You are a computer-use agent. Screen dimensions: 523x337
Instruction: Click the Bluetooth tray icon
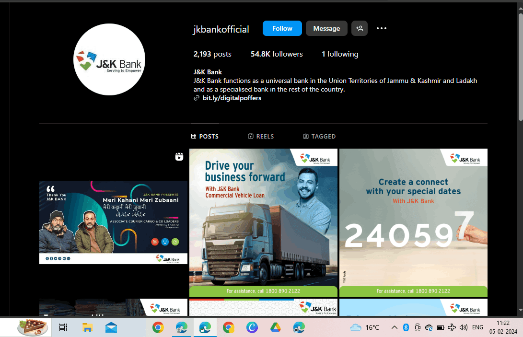[x=406, y=328]
